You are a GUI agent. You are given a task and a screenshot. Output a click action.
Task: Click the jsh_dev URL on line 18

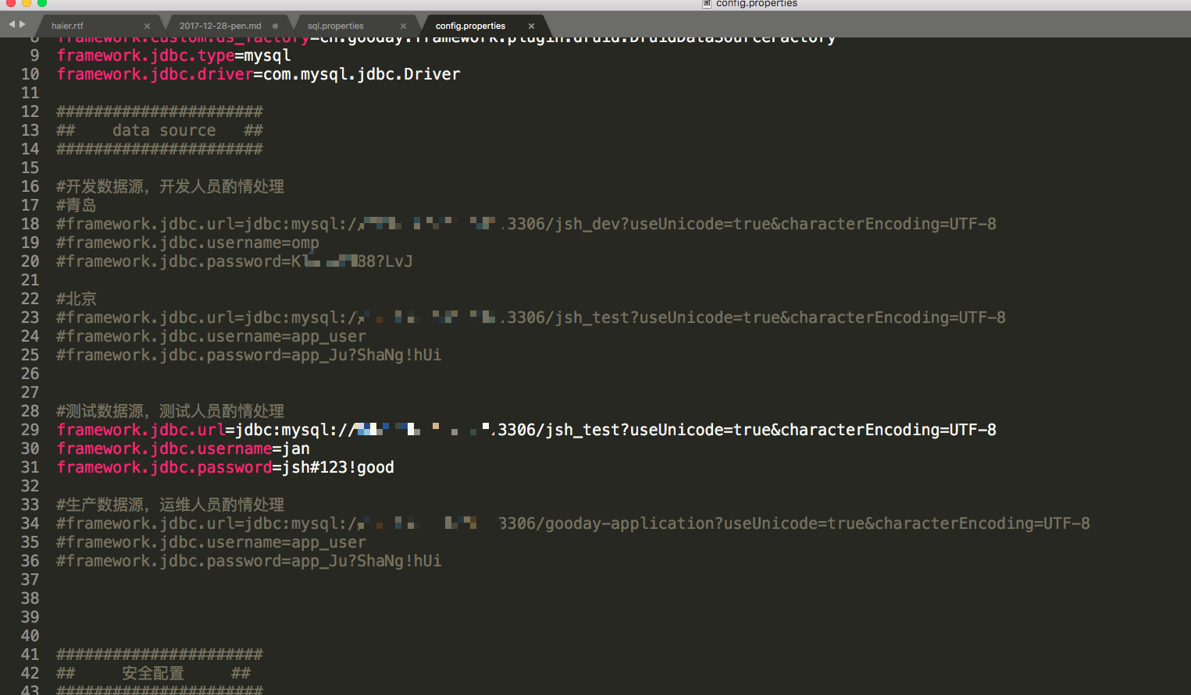coord(526,224)
